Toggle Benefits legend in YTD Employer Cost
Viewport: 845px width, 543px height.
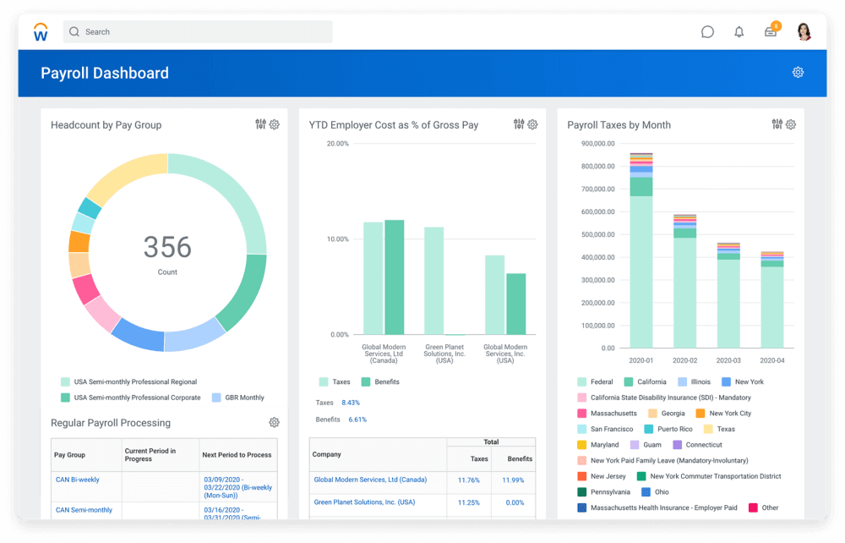click(365, 381)
